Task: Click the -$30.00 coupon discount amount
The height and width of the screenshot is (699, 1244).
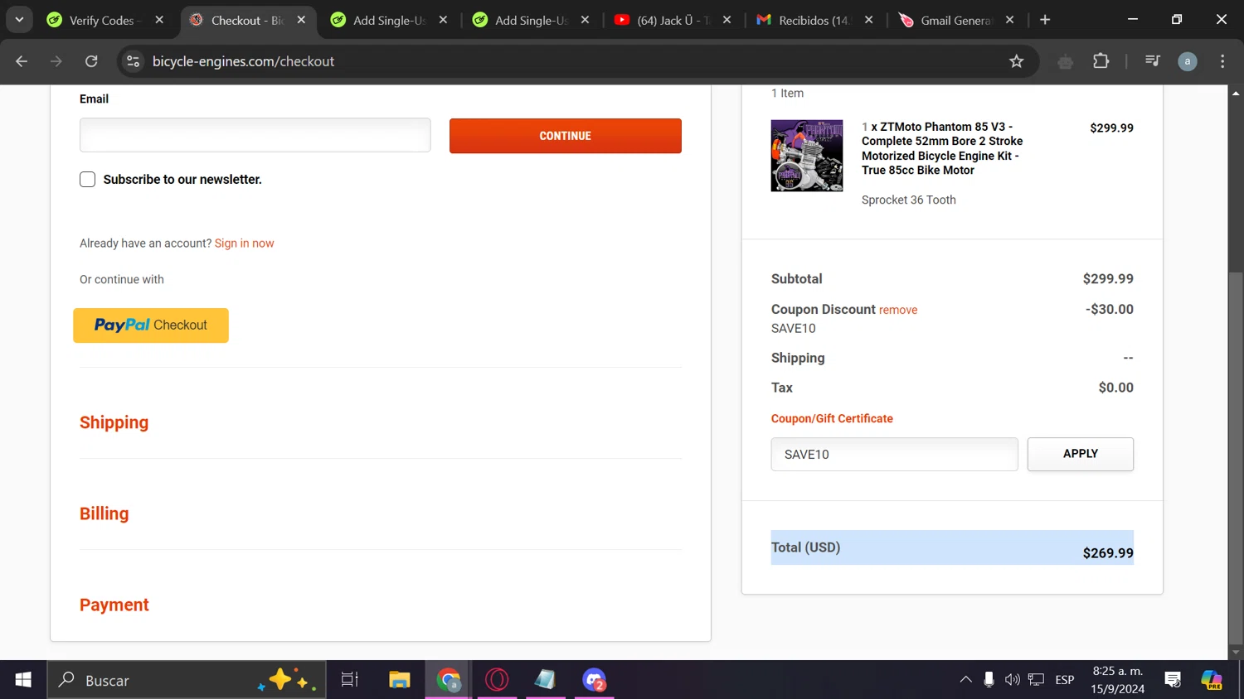Action: pos(1110,309)
